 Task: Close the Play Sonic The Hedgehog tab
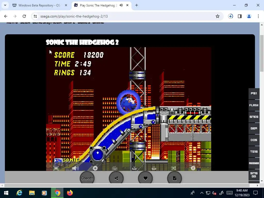click(127, 5)
